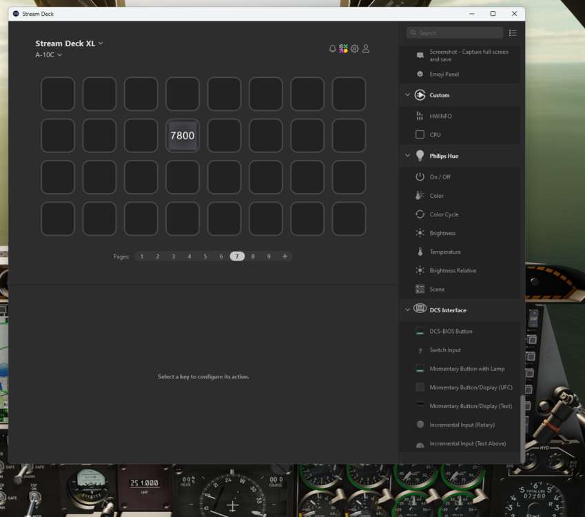Click the Switch Input action label
This screenshot has width=585, height=517.
[x=444, y=350]
